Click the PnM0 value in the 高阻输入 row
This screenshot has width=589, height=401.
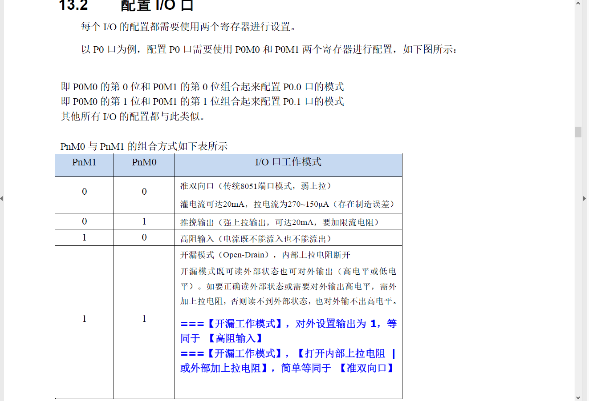[144, 237]
